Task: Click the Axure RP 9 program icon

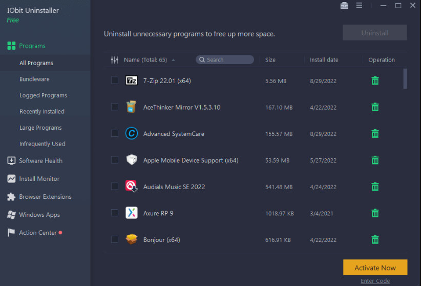Action: click(x=132, y=213)
